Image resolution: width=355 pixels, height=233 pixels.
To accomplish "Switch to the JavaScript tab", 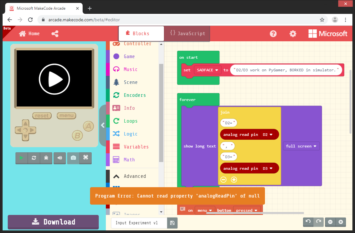I will pyautogui.click(x=187, y=34).
